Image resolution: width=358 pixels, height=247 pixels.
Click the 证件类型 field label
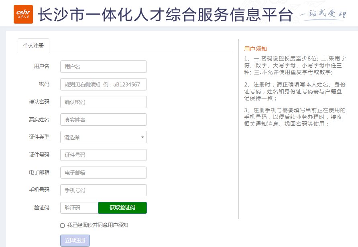(39, 137)
